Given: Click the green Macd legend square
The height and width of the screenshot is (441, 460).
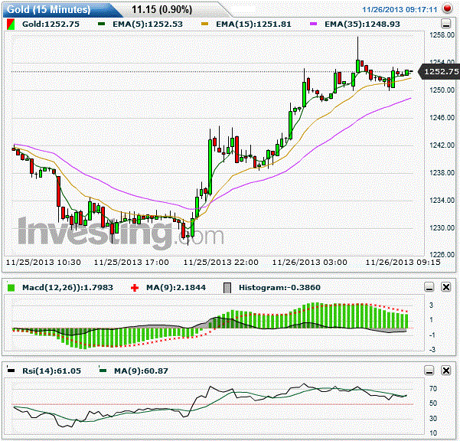Looking at the screenshot, I should 11,288.
